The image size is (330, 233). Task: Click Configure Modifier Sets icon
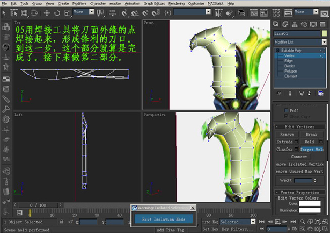[x=321, y=93]
